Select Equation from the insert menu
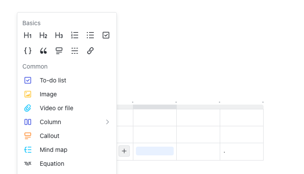The width and height of the screenshot is (304, 174). click(x=52, y=164)
